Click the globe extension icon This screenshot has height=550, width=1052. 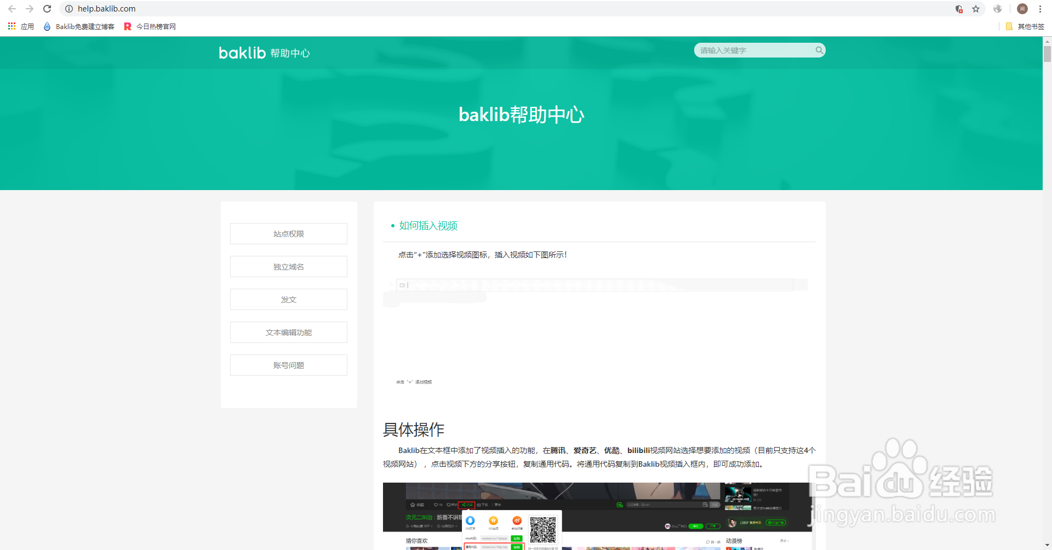(x=997, y=9)
